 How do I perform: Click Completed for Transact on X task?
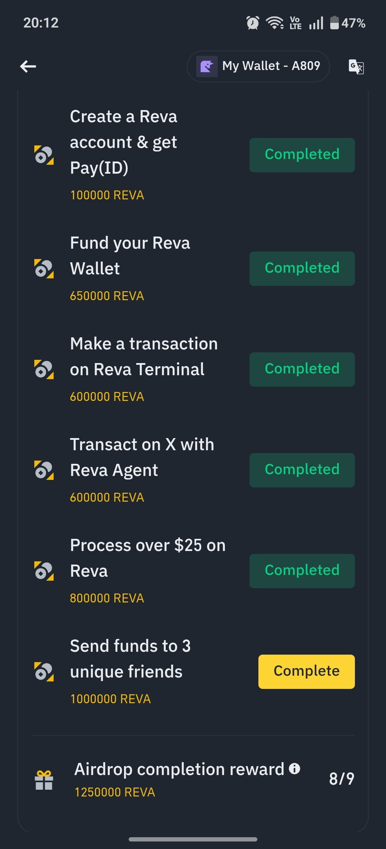tap(302, 470)
